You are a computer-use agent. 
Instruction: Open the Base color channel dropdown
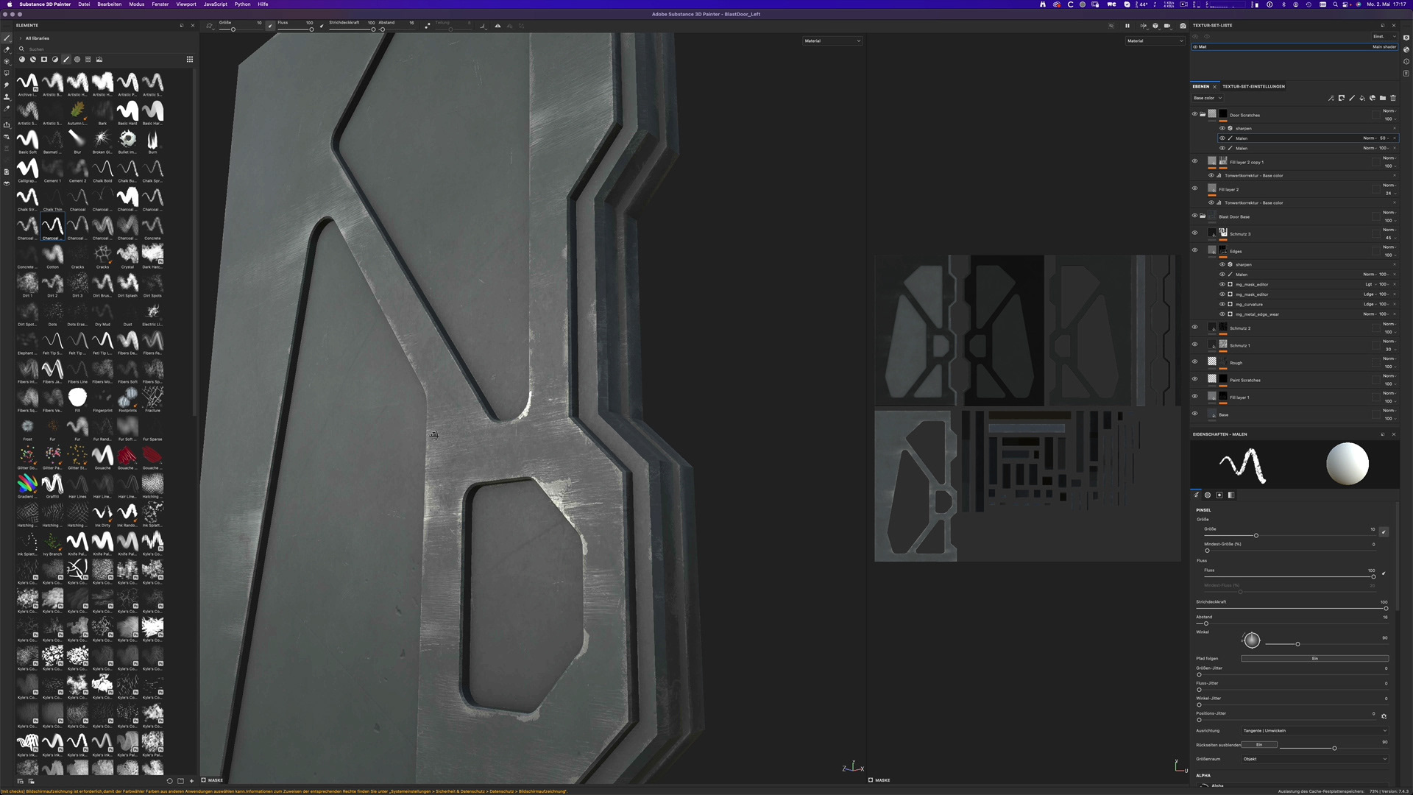click(1208, 98)
